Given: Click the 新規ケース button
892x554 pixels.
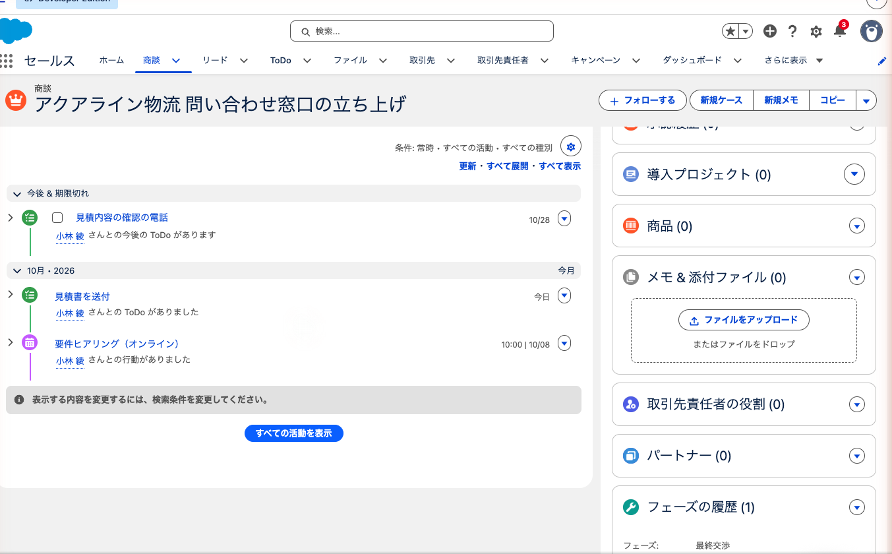Looking at the screenshot, I should pos(721,101).
